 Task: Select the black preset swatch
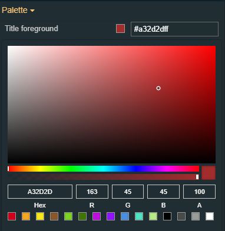167,216
